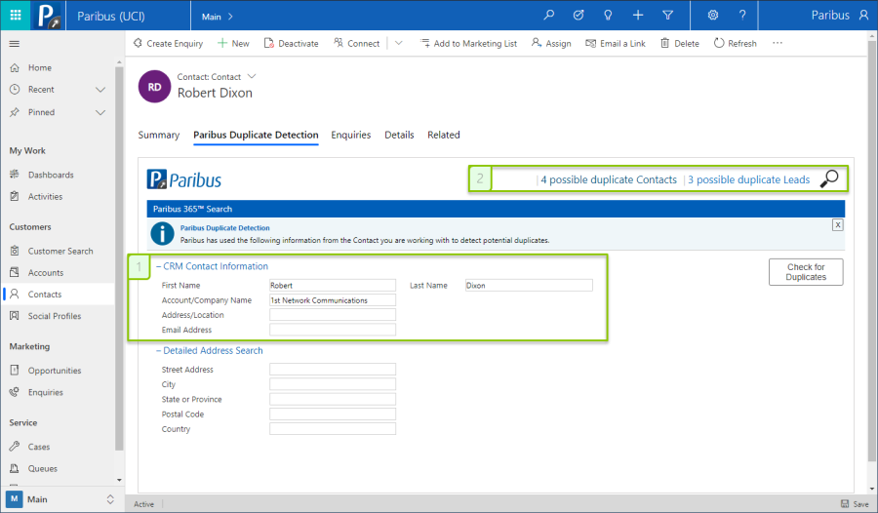
Task: Open the assistant lightbulb icon
Action: (x=608, y=16)
